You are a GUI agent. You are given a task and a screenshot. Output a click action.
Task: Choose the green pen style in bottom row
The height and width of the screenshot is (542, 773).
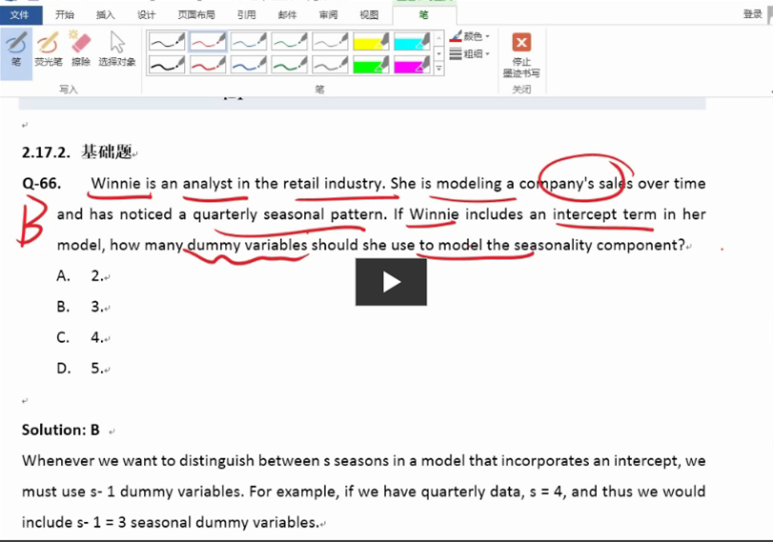(289, 65)
